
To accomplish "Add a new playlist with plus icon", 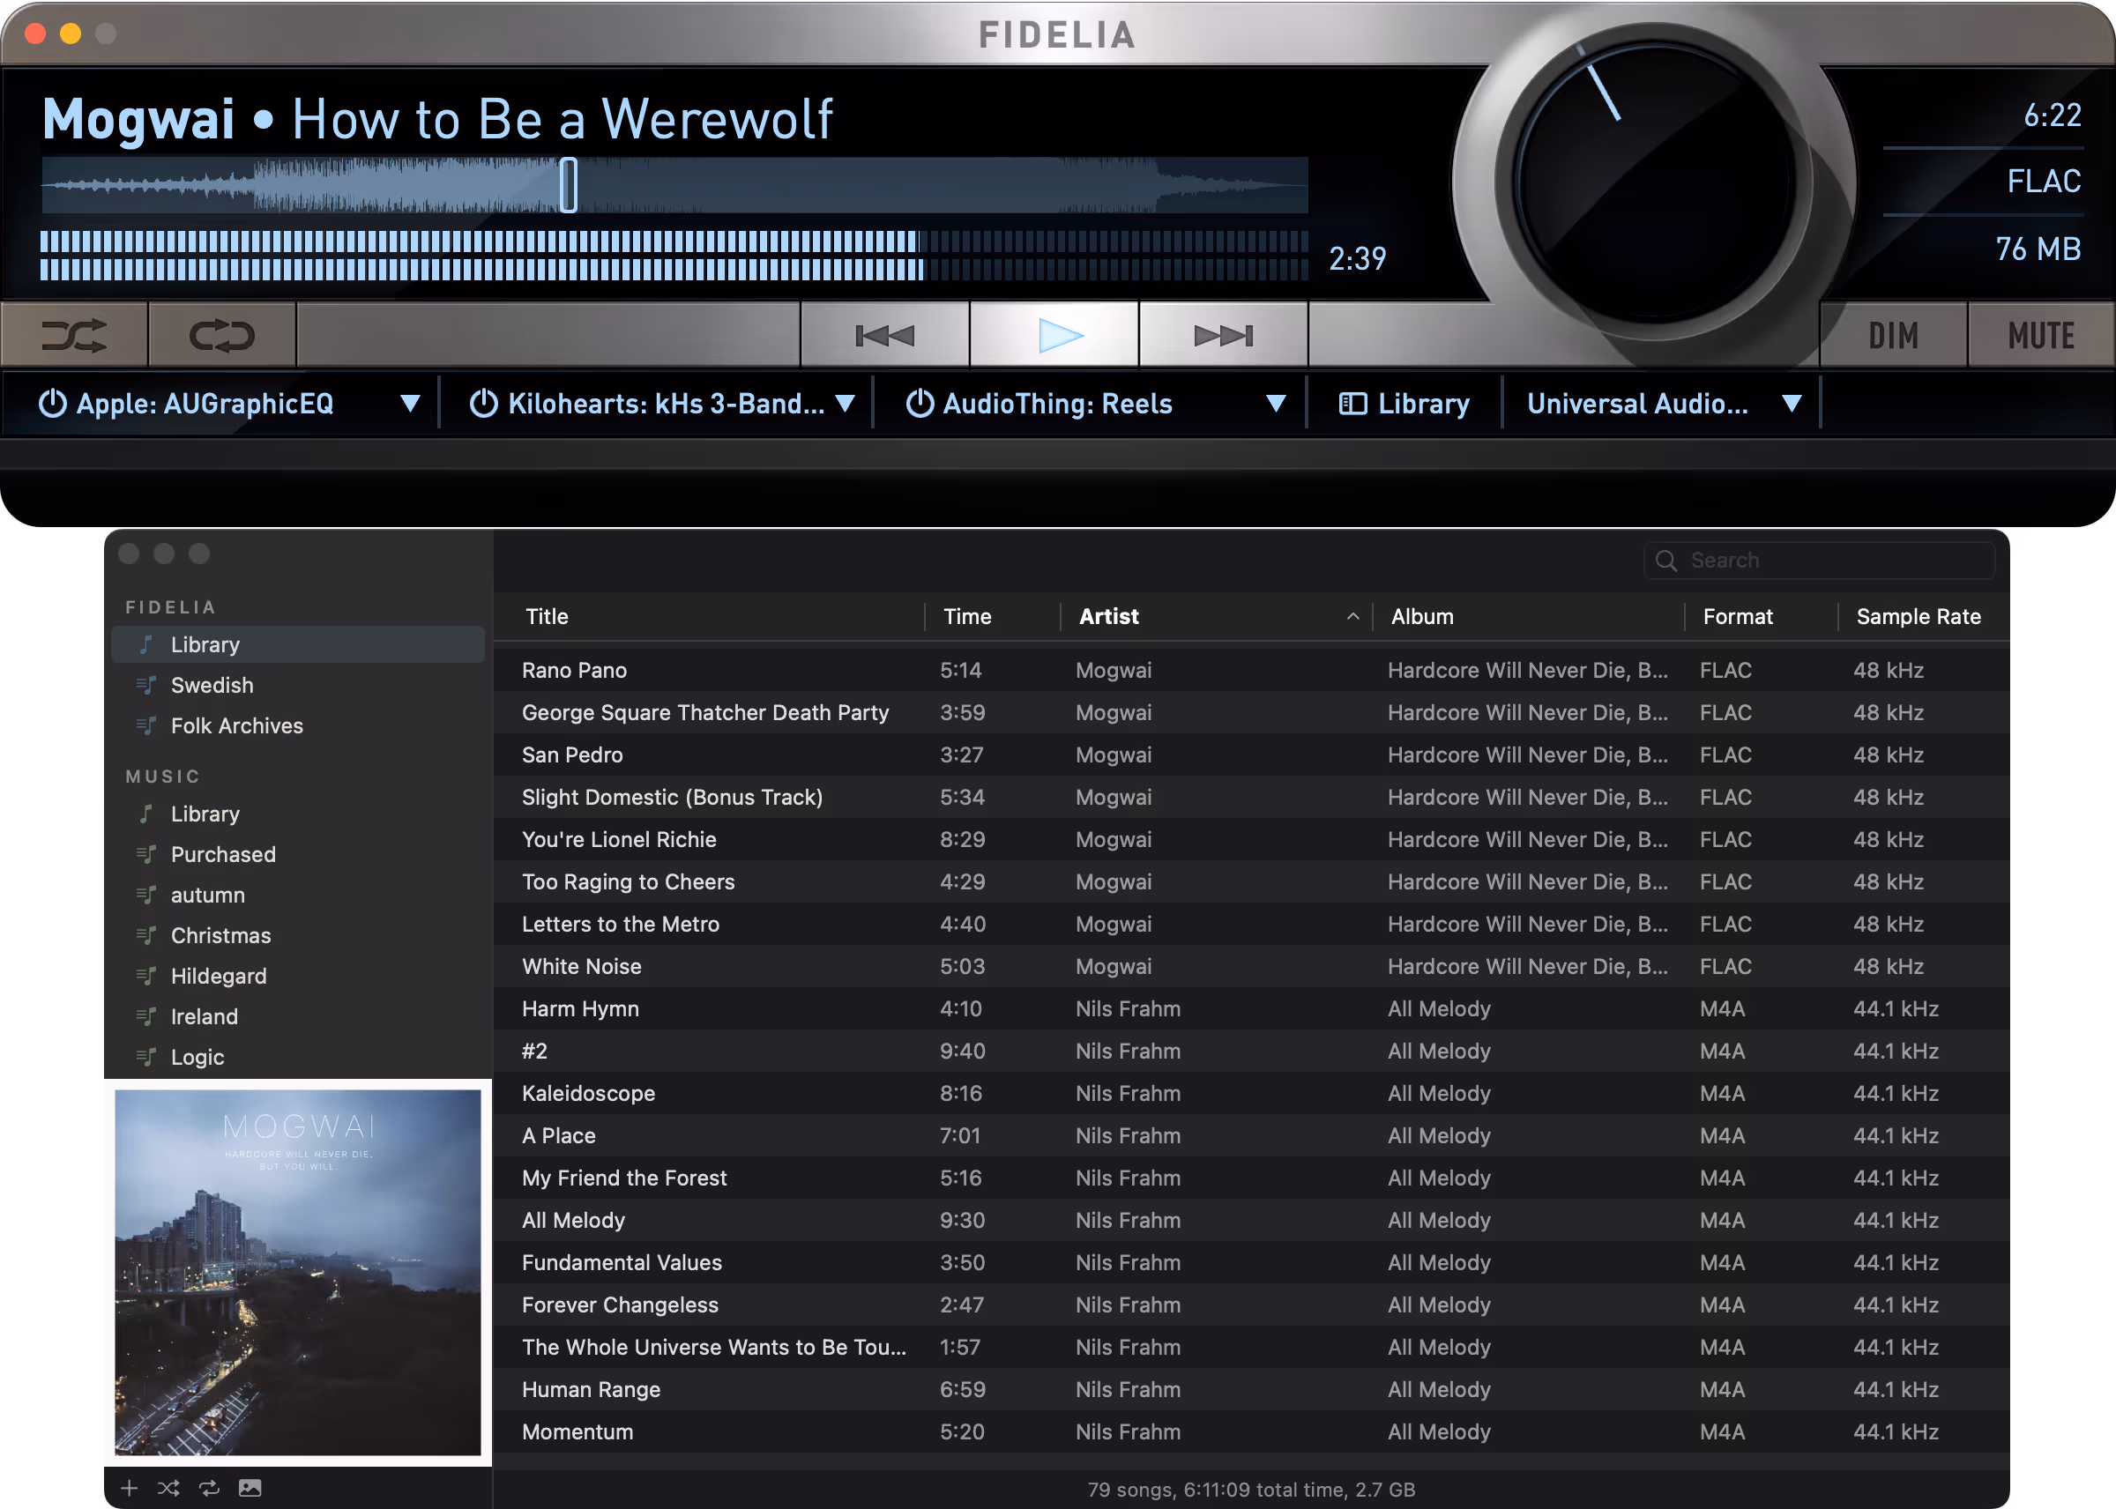I will 130,1488.
